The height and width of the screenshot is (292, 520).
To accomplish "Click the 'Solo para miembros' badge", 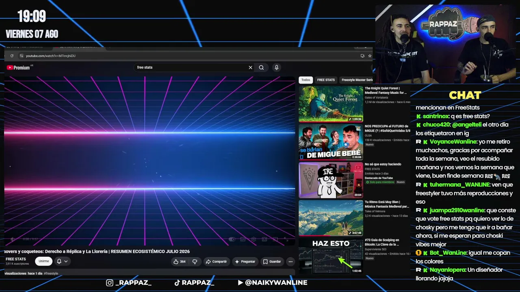I will point(380,182).
